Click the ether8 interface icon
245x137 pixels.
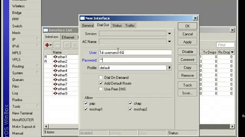click(55, 89)
